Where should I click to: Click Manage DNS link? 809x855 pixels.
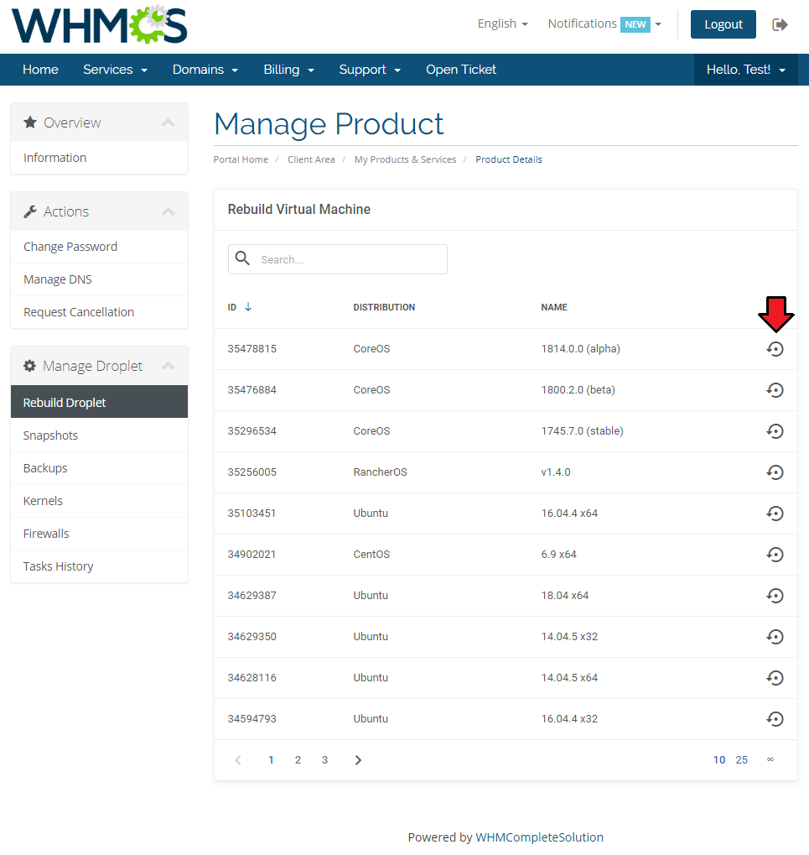(x=99, y=279)
